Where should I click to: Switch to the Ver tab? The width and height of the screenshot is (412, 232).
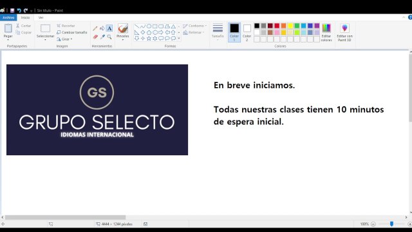tap(41, 17)
